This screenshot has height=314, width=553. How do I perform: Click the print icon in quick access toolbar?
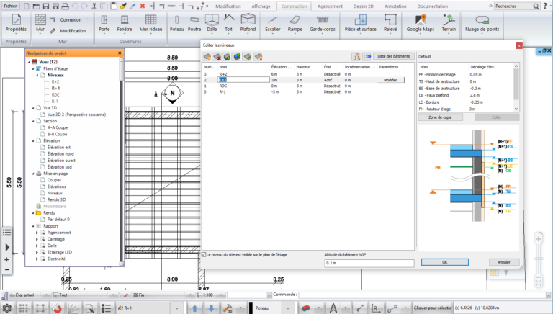pyautogui.click(x=65, y=6)
